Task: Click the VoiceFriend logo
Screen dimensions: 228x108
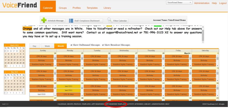Action: point(20,5)
